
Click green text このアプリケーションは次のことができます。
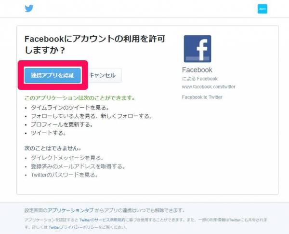coord(80,98)
